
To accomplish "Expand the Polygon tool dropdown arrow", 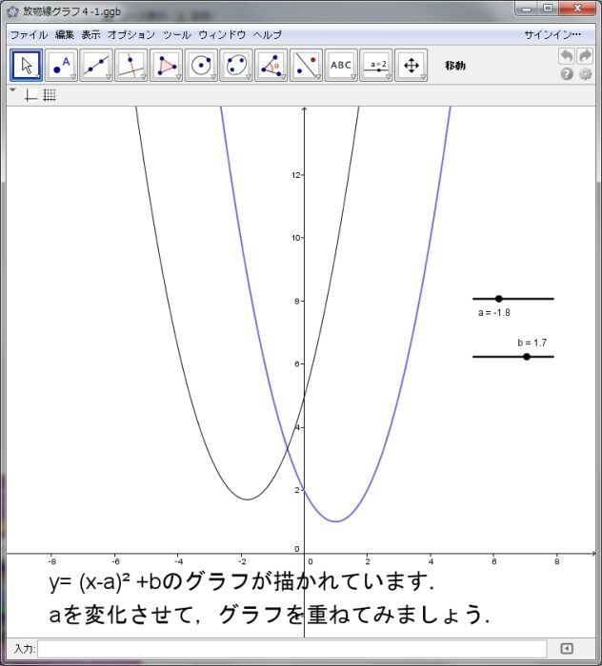I will pos(178,77).
